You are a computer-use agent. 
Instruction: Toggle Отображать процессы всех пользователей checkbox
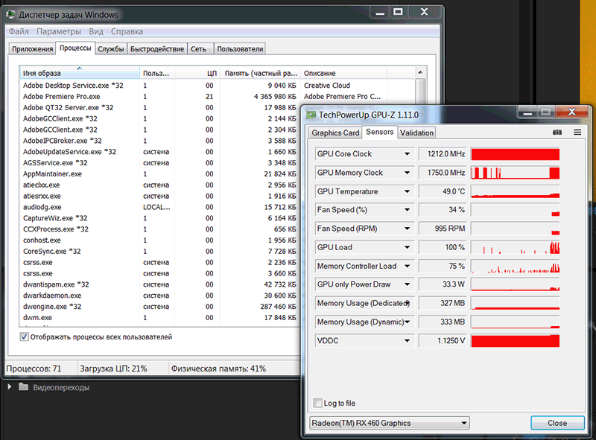click(25, 337)
